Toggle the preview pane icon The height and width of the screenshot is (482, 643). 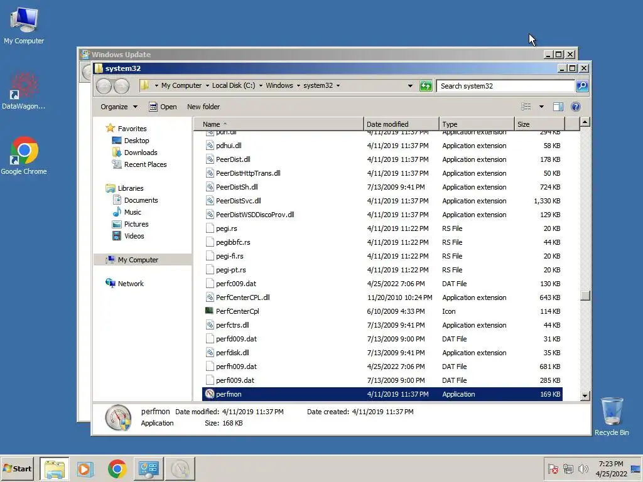coord(558,107)
